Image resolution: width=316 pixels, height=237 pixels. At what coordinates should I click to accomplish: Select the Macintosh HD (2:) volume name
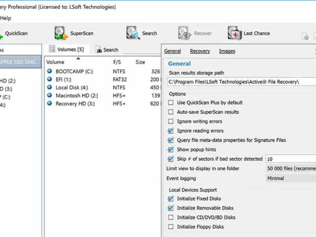click(x=77, y=96)
